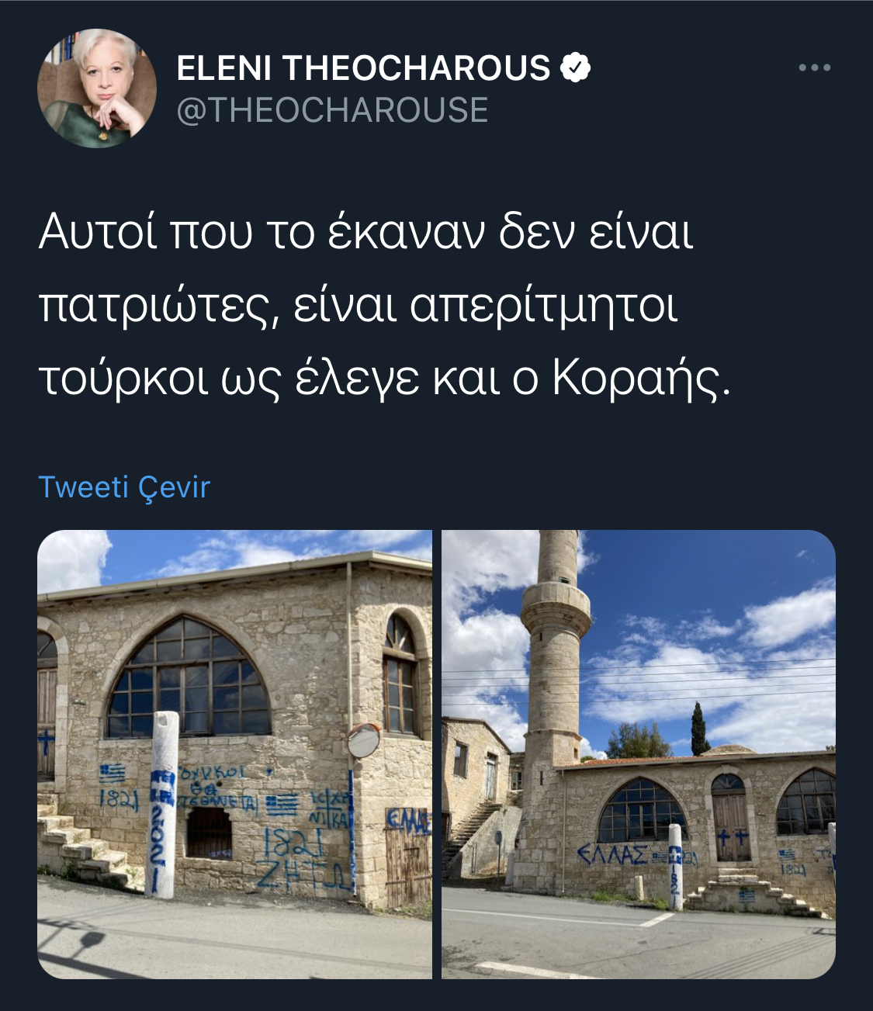
Task: Open the @THEOCHAROUSE handle link
Action: pyautogui.click(x=333, y=110)
